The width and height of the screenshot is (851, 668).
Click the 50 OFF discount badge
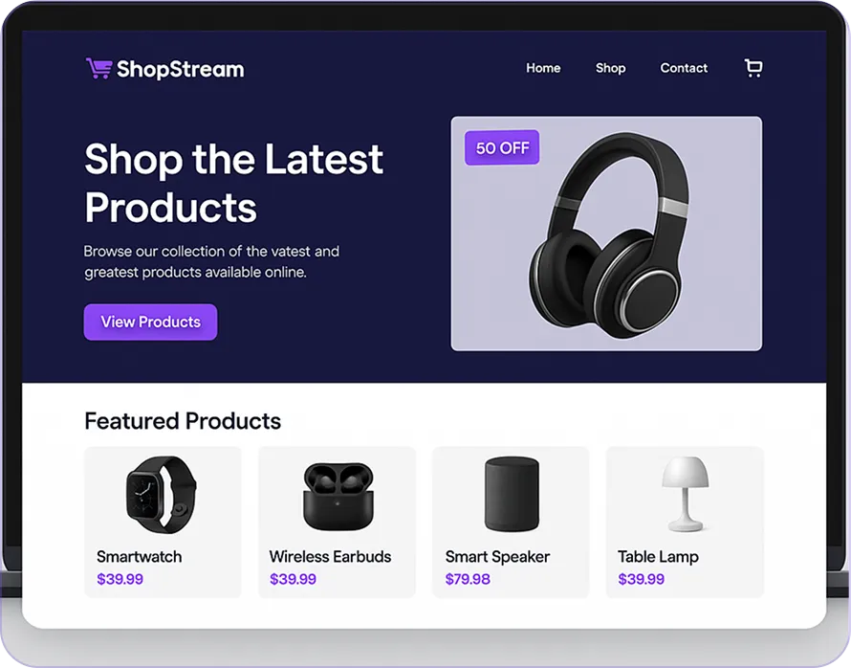502,147
